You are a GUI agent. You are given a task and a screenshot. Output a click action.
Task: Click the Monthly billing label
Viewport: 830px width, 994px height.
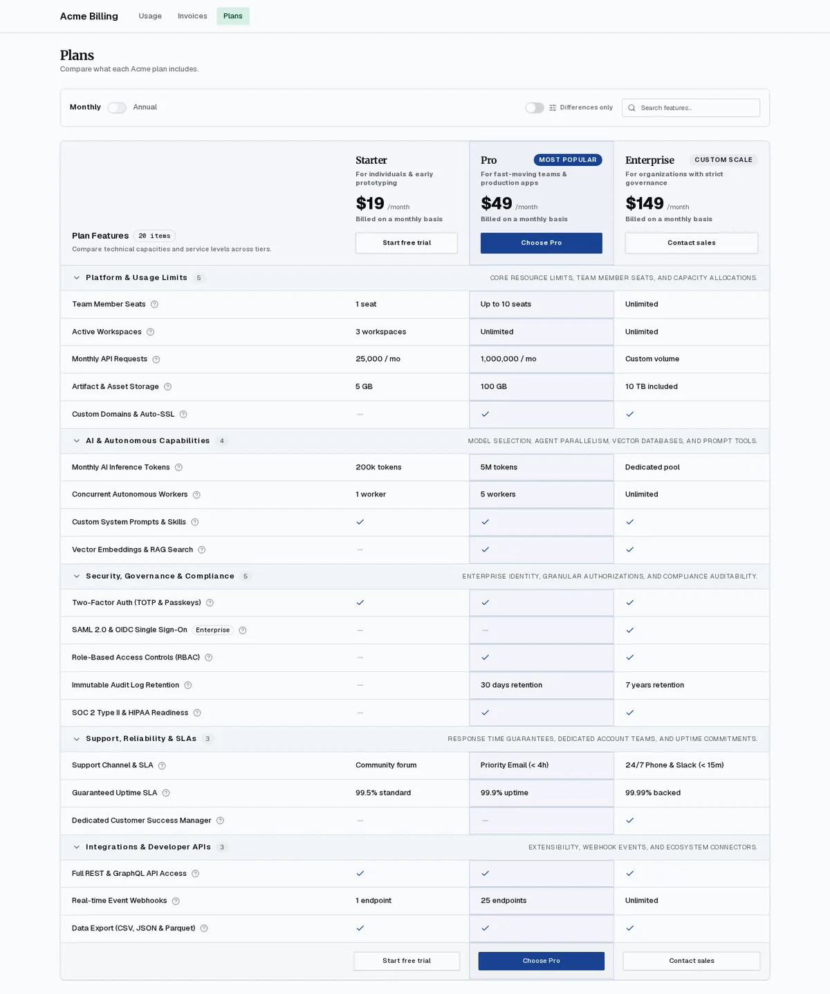tap(85, 107)
